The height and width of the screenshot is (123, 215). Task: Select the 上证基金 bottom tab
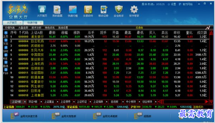[49, 102]
